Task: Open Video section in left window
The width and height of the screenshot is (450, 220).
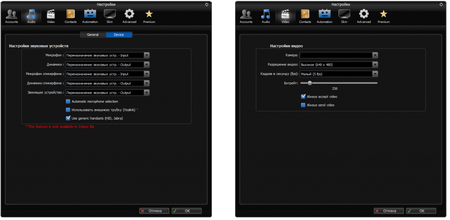Action: click(x=51, y=17)
